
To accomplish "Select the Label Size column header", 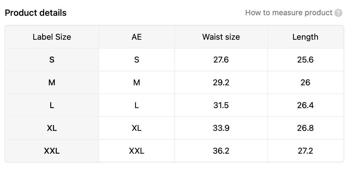I will tap(52, 37).
